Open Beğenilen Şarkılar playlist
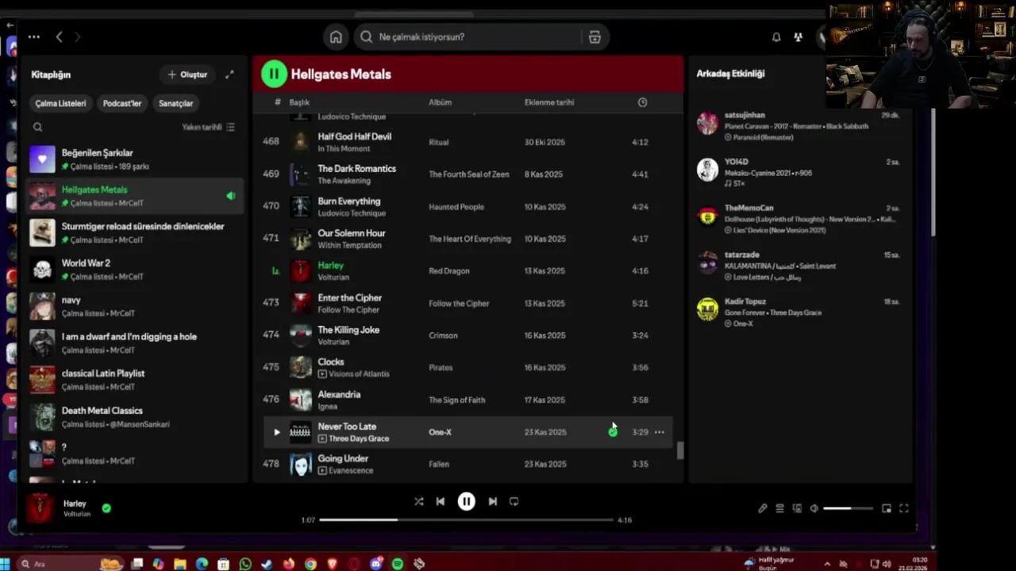The height and width of the screenshot is (571, 1016). (135, 159)
